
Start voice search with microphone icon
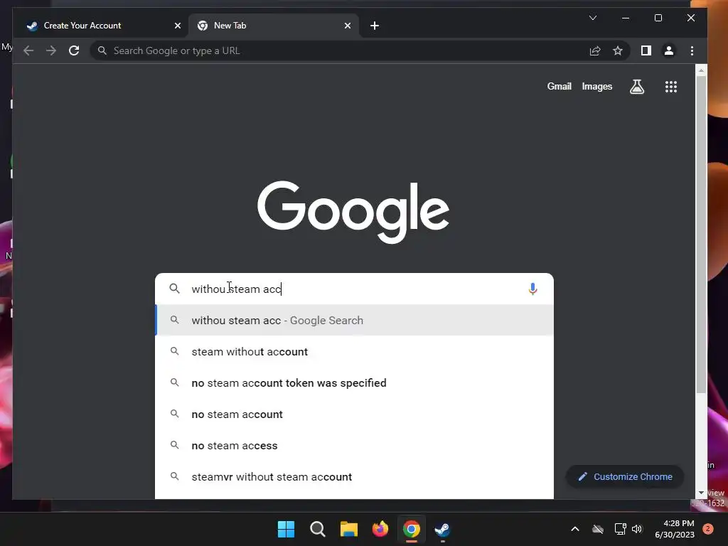[532, 289]
